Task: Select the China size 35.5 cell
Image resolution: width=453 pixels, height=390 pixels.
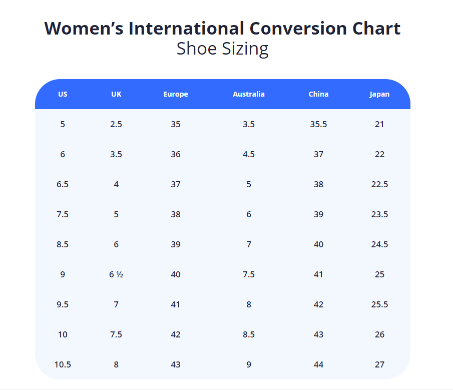Action: click(318, 124)
